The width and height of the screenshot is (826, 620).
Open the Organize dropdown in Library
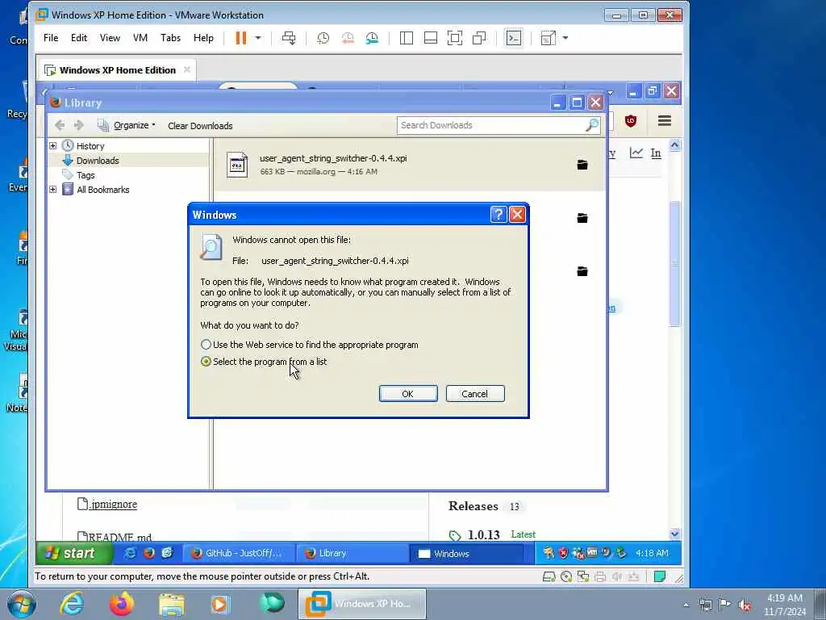[x=127, y=125]
